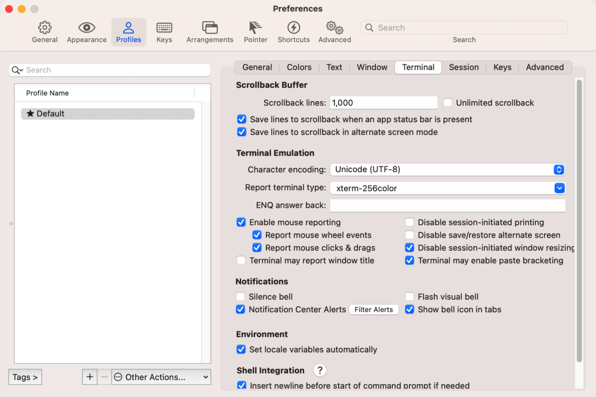
Task: Click the Scrollback lines input field
Action: click(384, 103)
